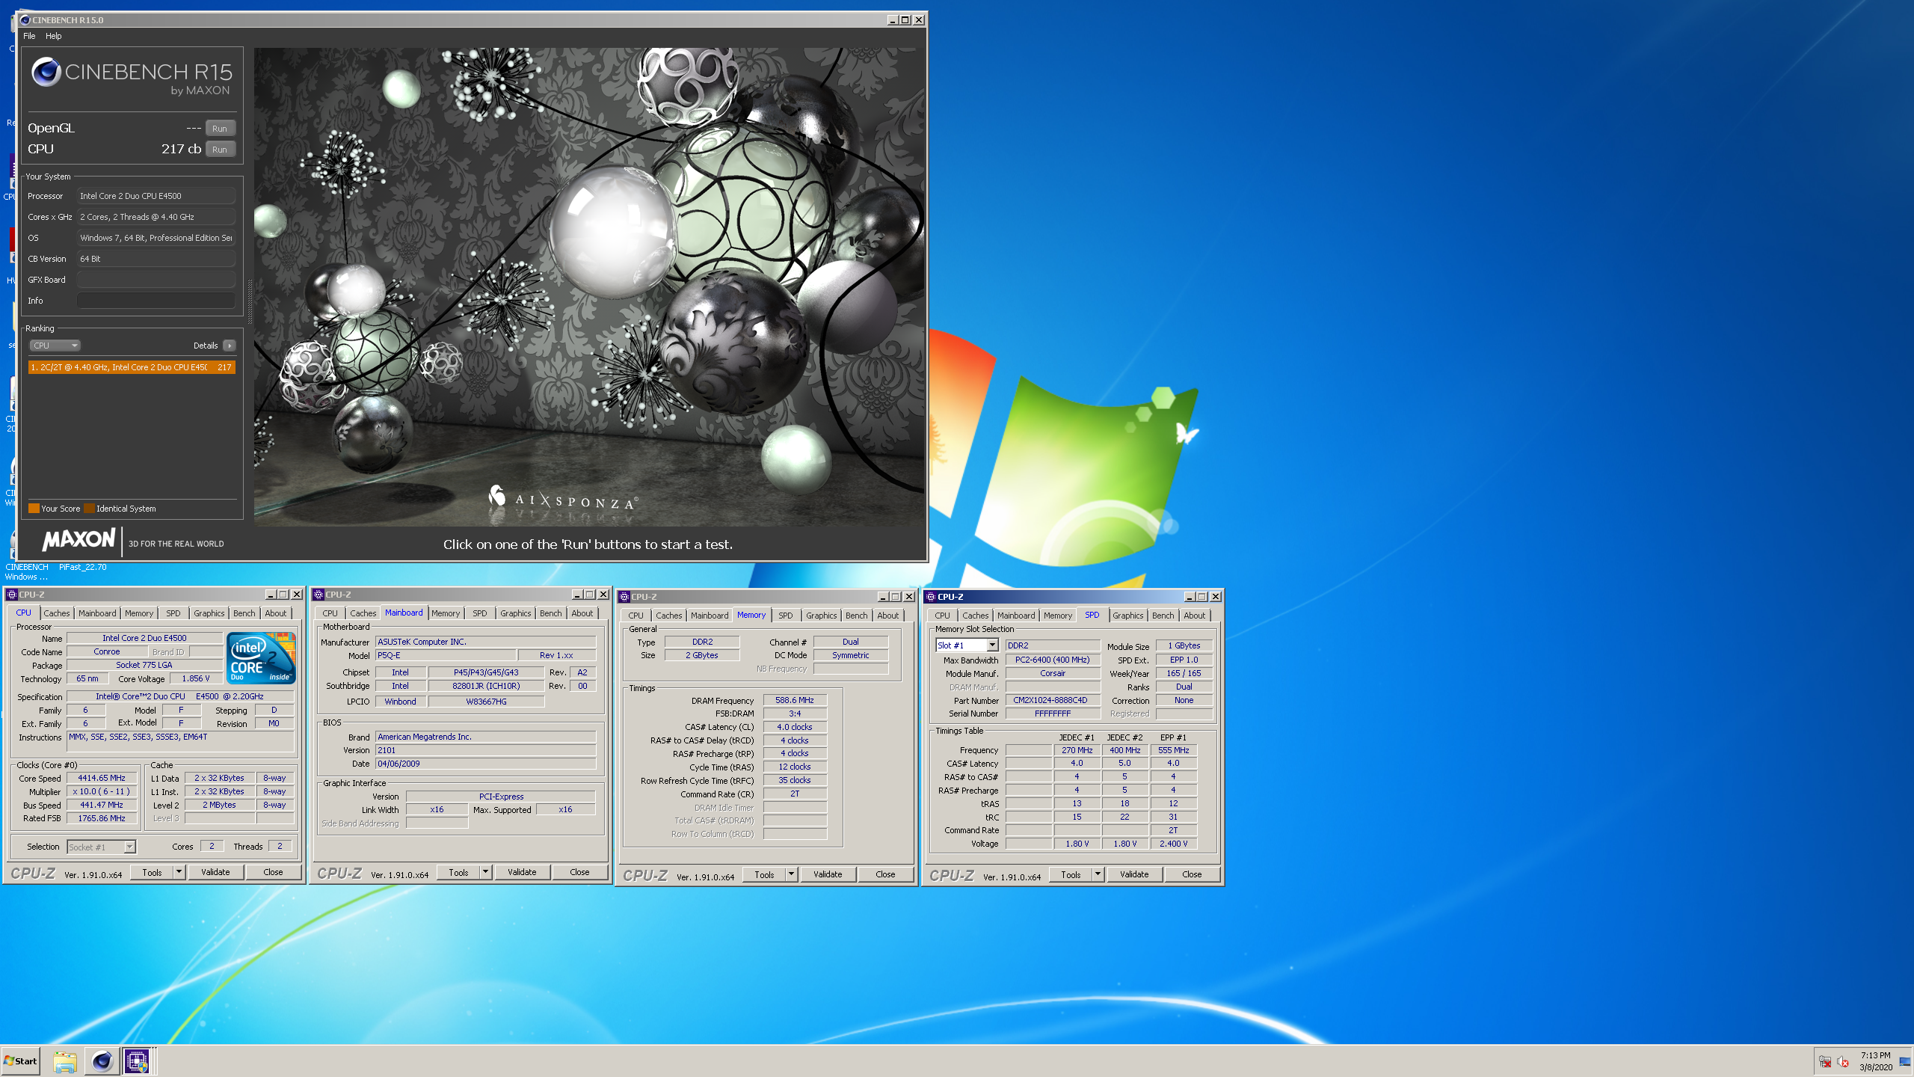Screen dimensions: 1914x1077
Task: Open Windows Explorer from the taskbar
Action: tap(65, 1061)
